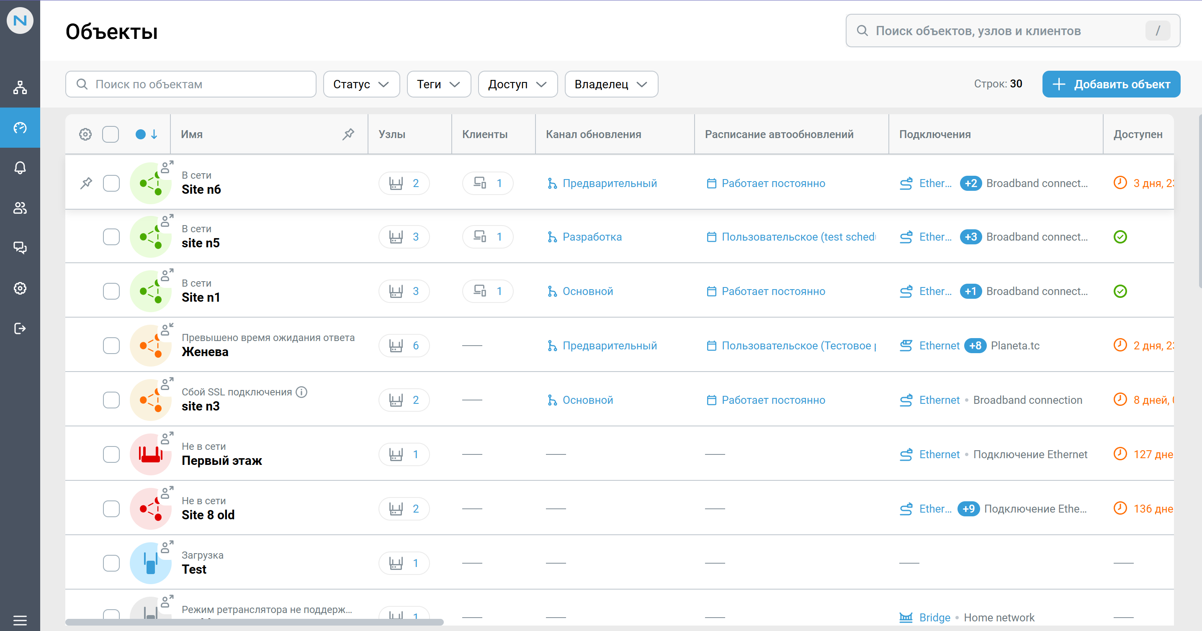Open settings gear in left sidebar

click(x=20, y=288)
